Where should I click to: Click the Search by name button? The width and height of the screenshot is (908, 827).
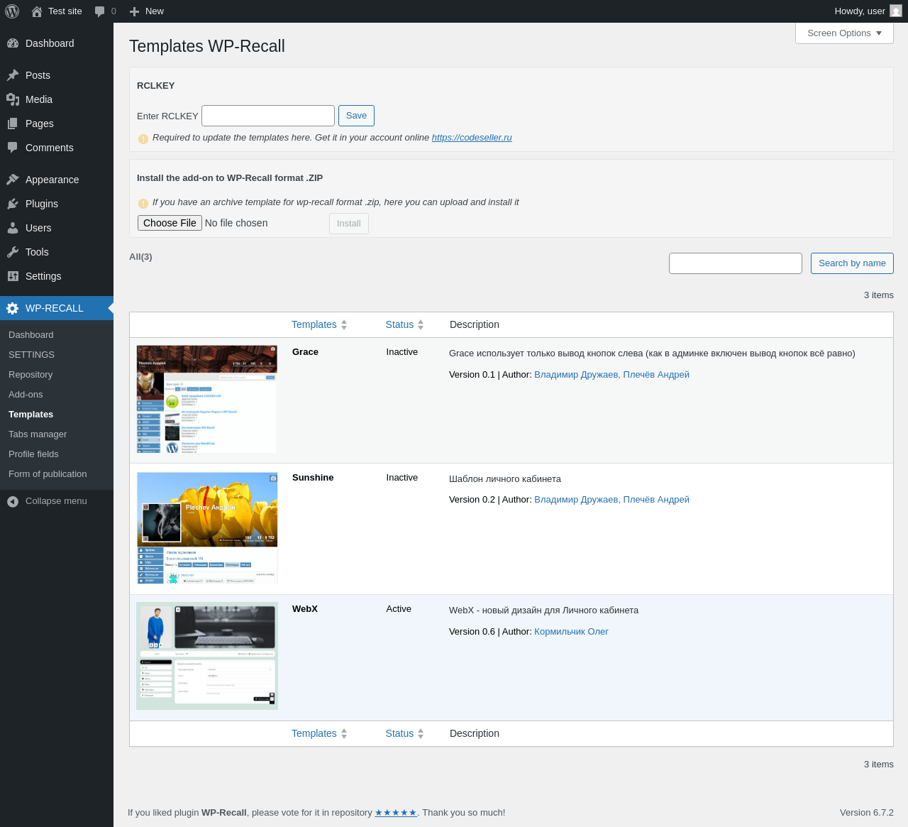click(x=852, y=263)
